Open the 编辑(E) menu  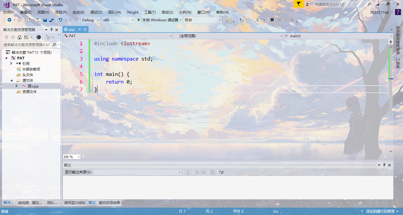click(x=26, y=12)
